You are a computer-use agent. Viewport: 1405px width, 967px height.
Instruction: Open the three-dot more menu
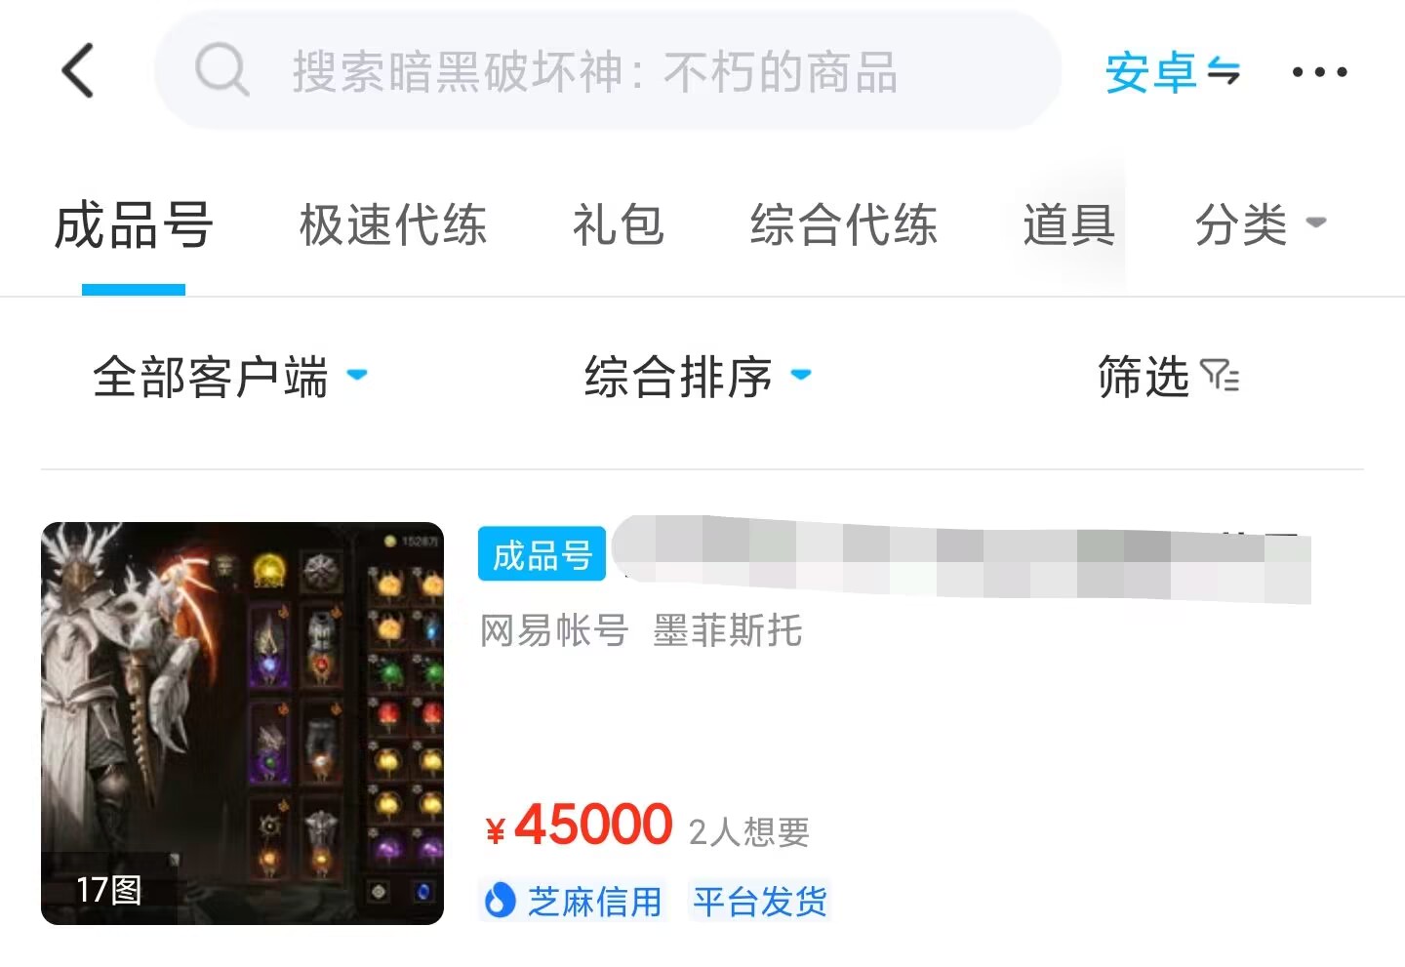1319,71
